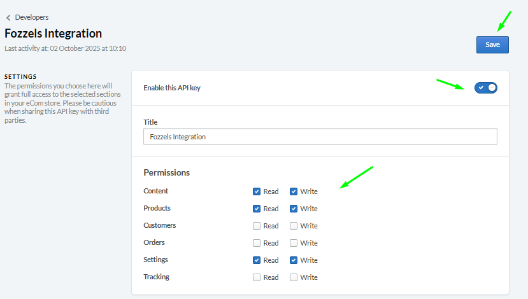The image size is (528, 299).
Task: Check the Orders Write checkbox
Action: 294,243
